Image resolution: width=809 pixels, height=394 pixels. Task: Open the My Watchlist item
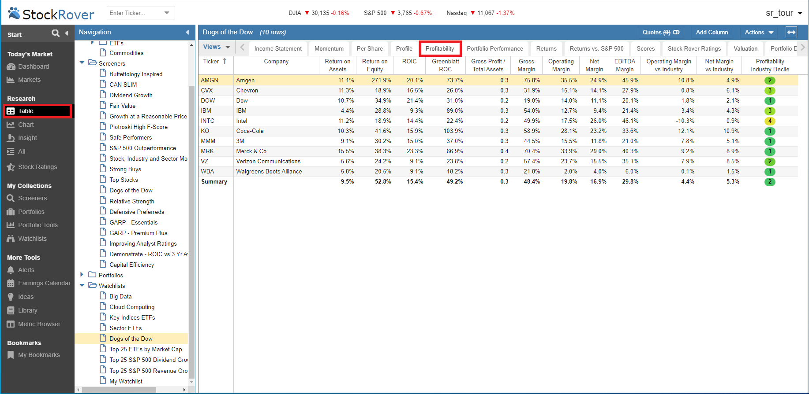[x=126, y=381]
